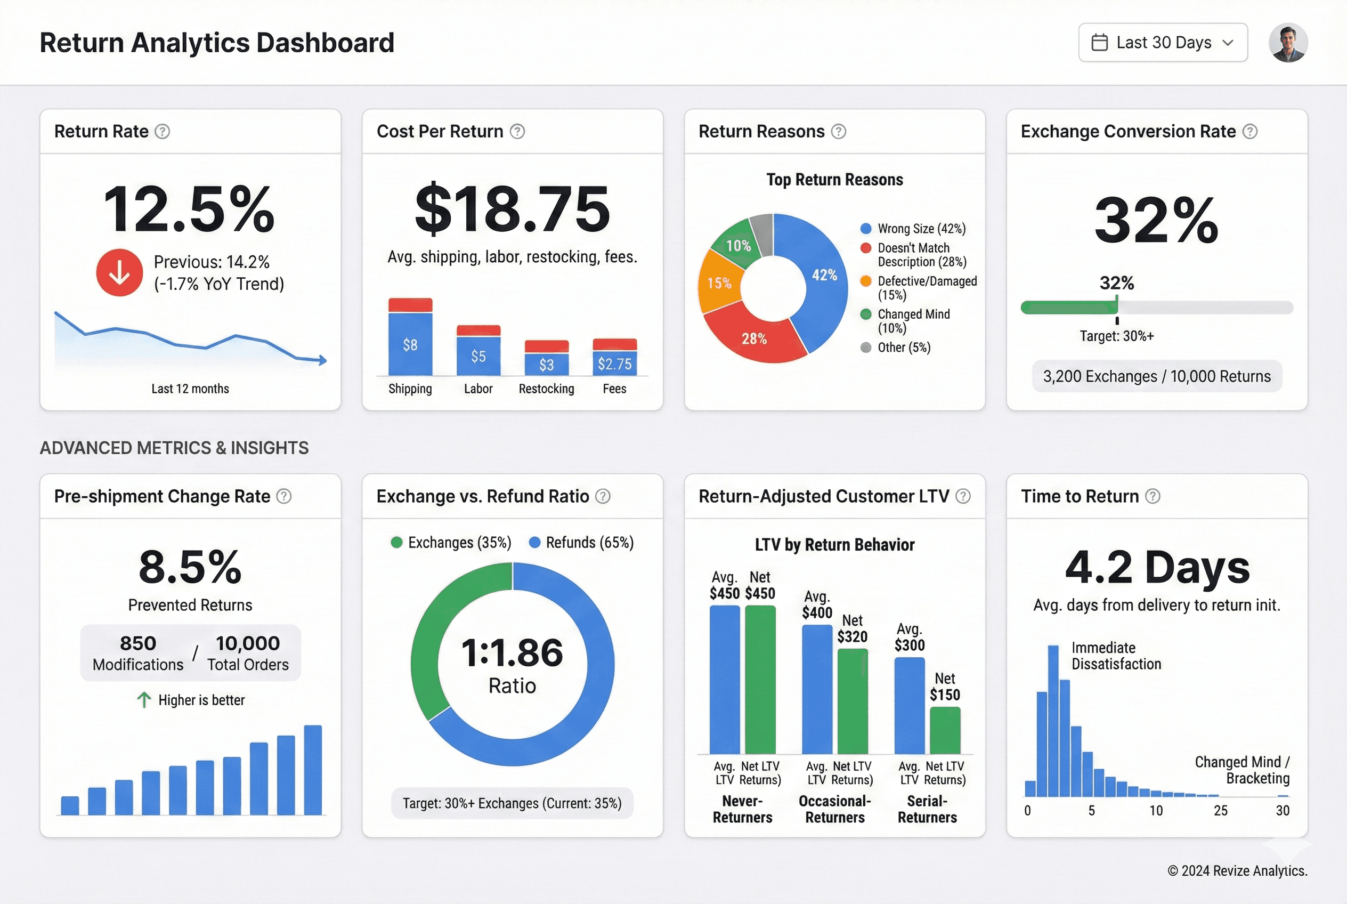Open the Return-Adjusted Customer LTV info icon

click(963, 496)
